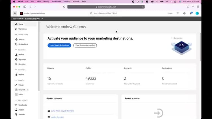
Task: Open the Apple menu
Action: tap(14, 1)
